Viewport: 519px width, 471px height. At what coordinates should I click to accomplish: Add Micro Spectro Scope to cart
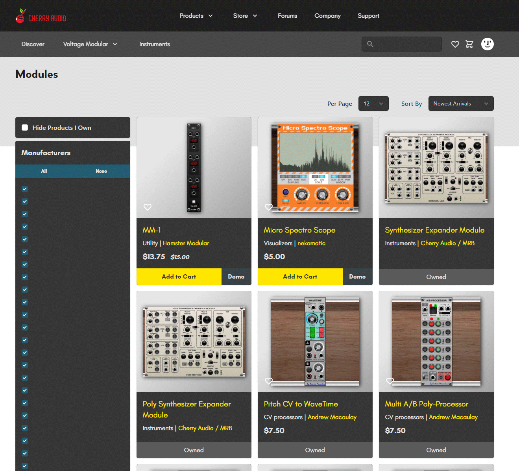[x=300, y=277]
